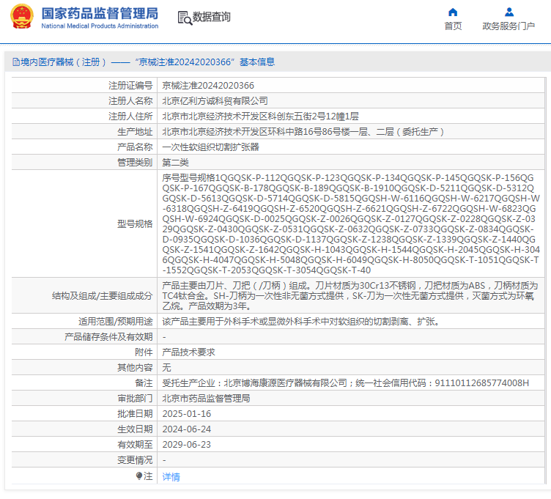
Task: Click the document icon before 境内医疗器械
Action: (15, 62)
